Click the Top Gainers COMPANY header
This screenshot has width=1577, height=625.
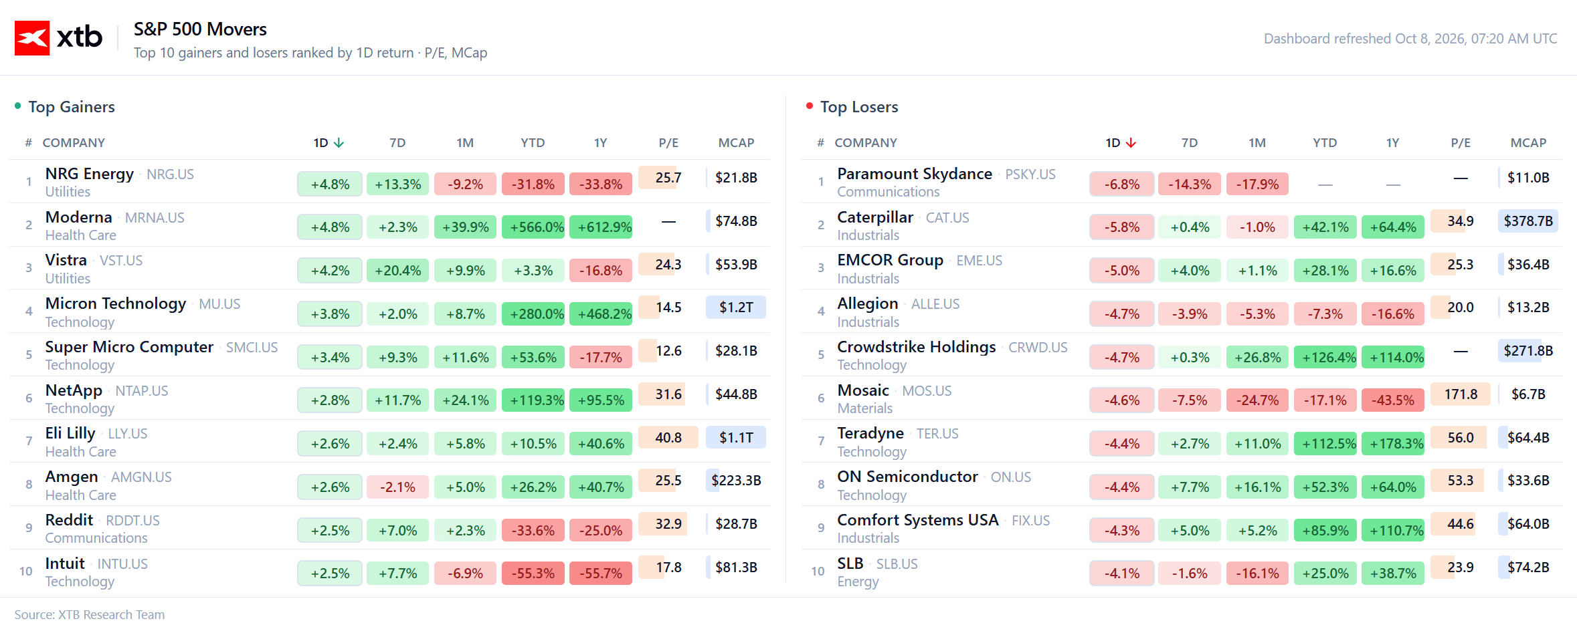74,143
